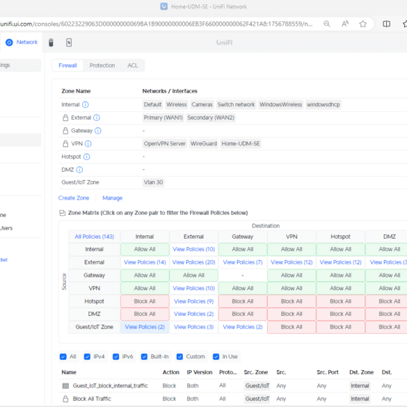Image resolution: width=407 pixels, height=407 pixels.
Task: Show info for the Gateway zone
Action: [98, 131]
